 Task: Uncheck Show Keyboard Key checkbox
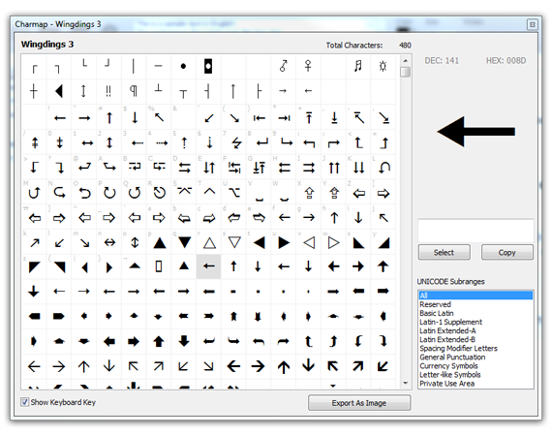(24, 402)
